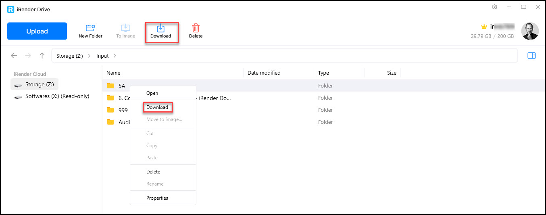Expand chevron after Input in breadcrumb

pos(115,56)
